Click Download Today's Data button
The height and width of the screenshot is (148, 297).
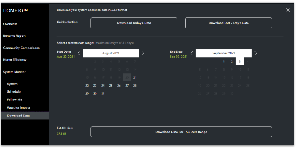(134, 23)
